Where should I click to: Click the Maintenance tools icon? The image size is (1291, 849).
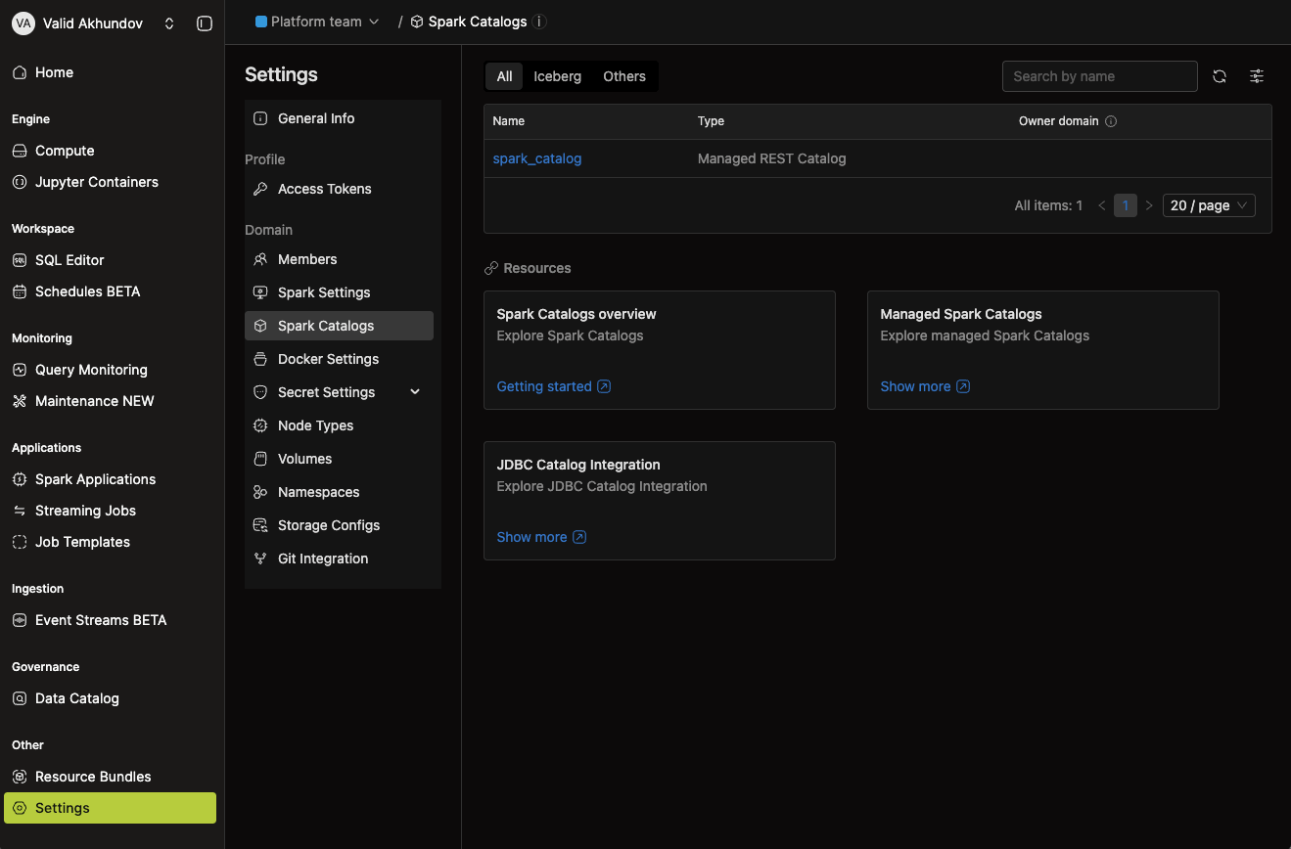coord(20,401)
